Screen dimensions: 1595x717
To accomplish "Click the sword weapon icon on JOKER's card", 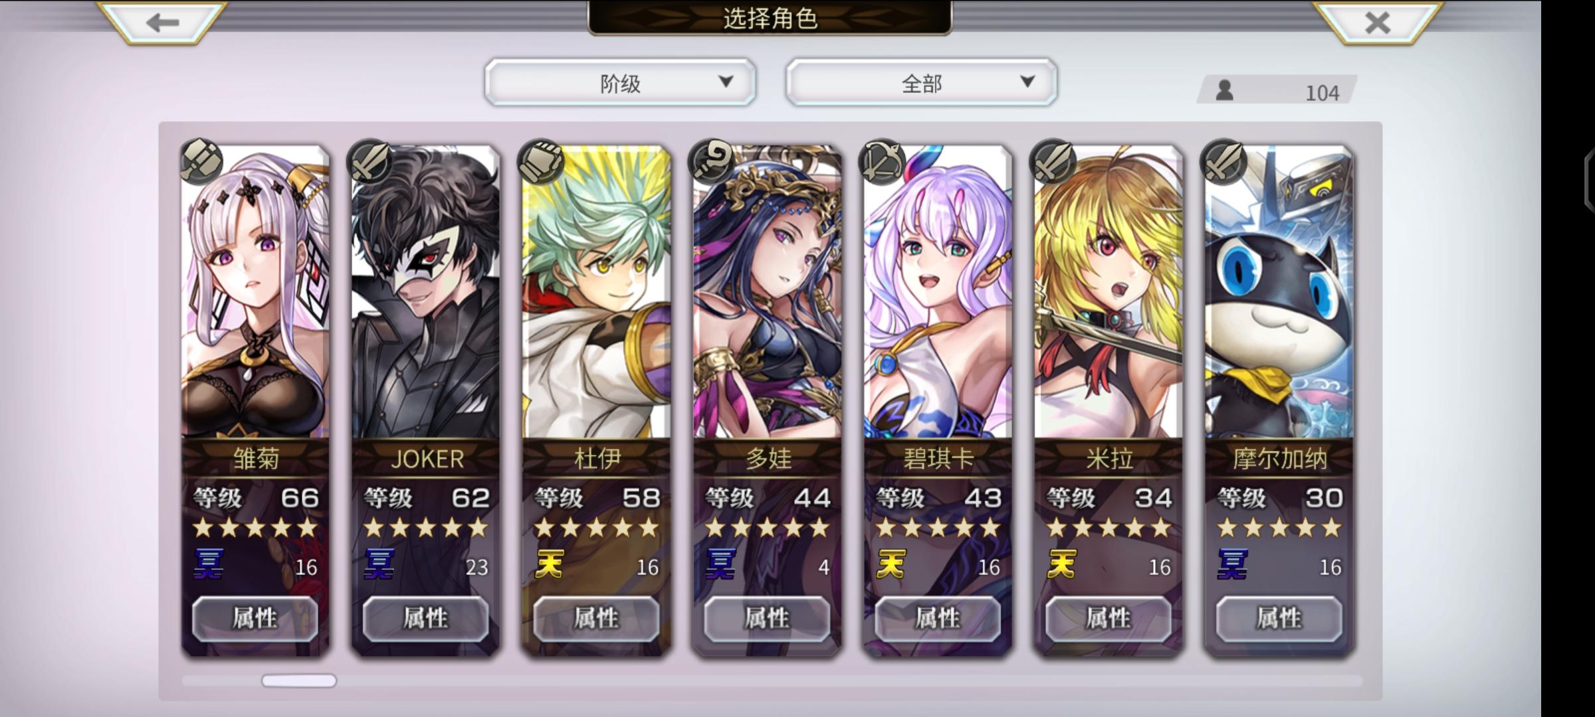I will [x=370, y=162].
